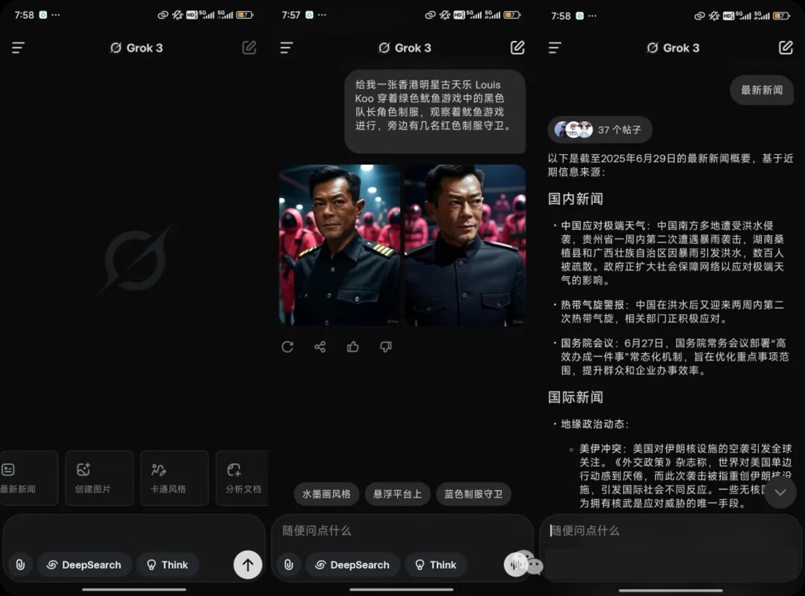
Task: Share the generated image response
Action: coord(320,347)
